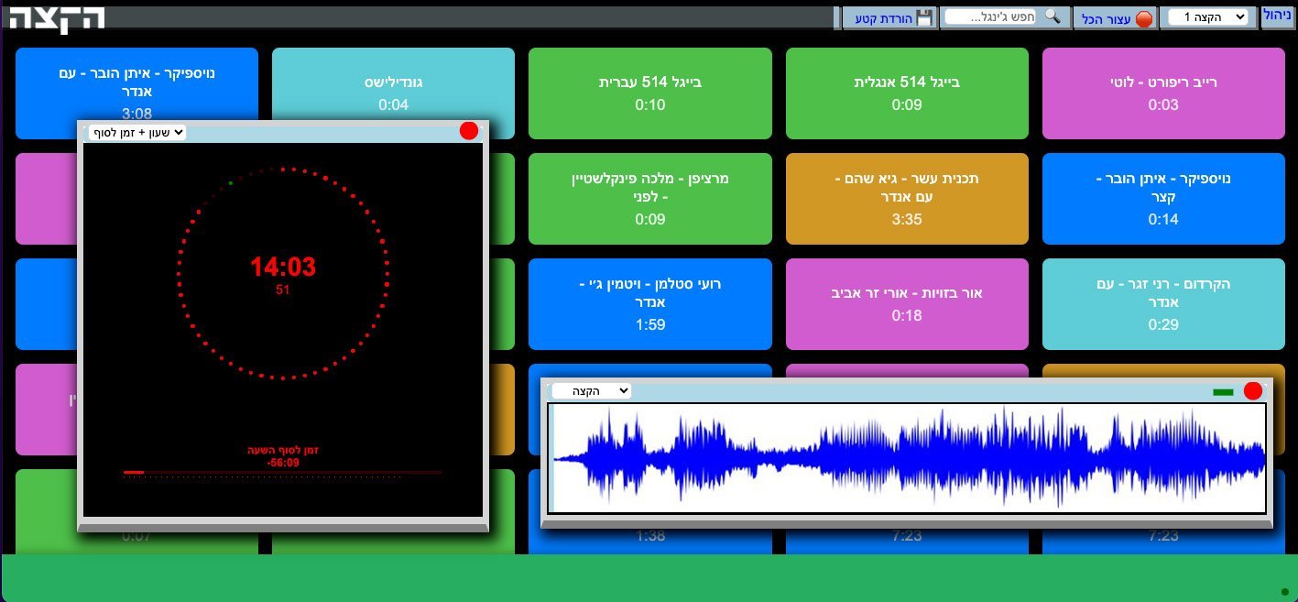Play the נויספיקר - איתן הובר - קצר card
This screenshot has width=1298, height=602.
pyautogui.click(x=1163, y=198)
